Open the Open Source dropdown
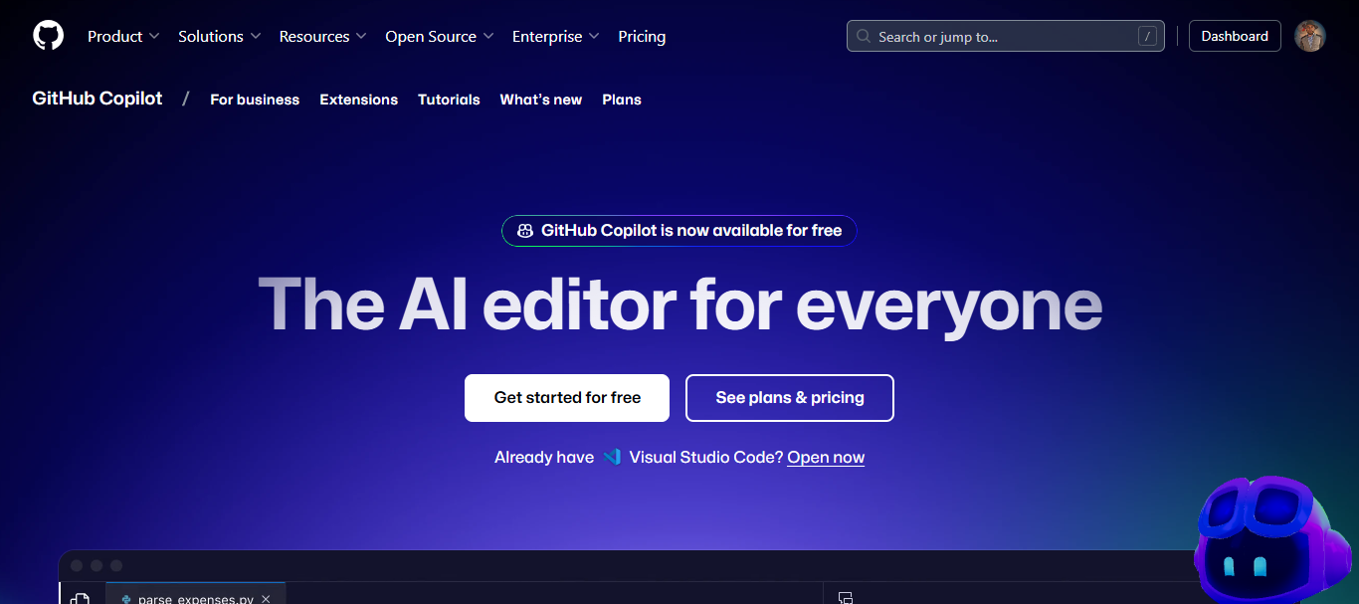The width and height of the screenshot is (1359, 604). [440, 36]
